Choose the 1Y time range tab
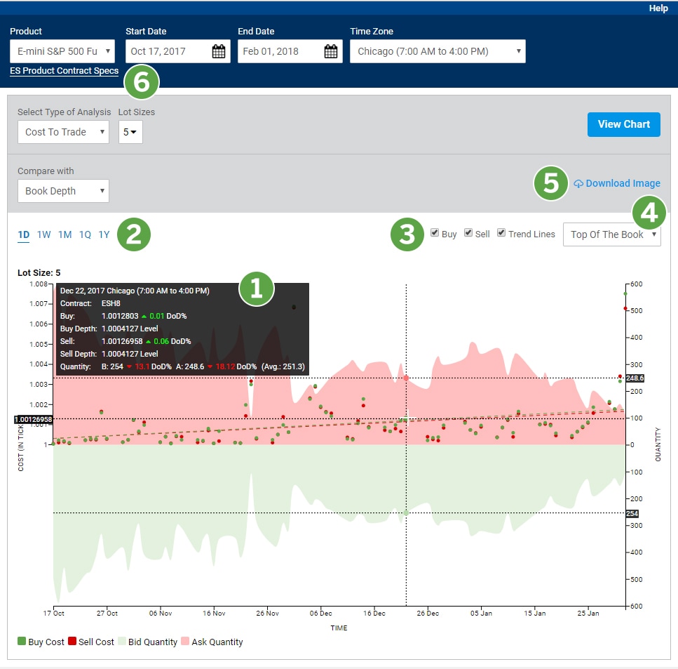This screenshot has height=669, width=678. [104, 234]
